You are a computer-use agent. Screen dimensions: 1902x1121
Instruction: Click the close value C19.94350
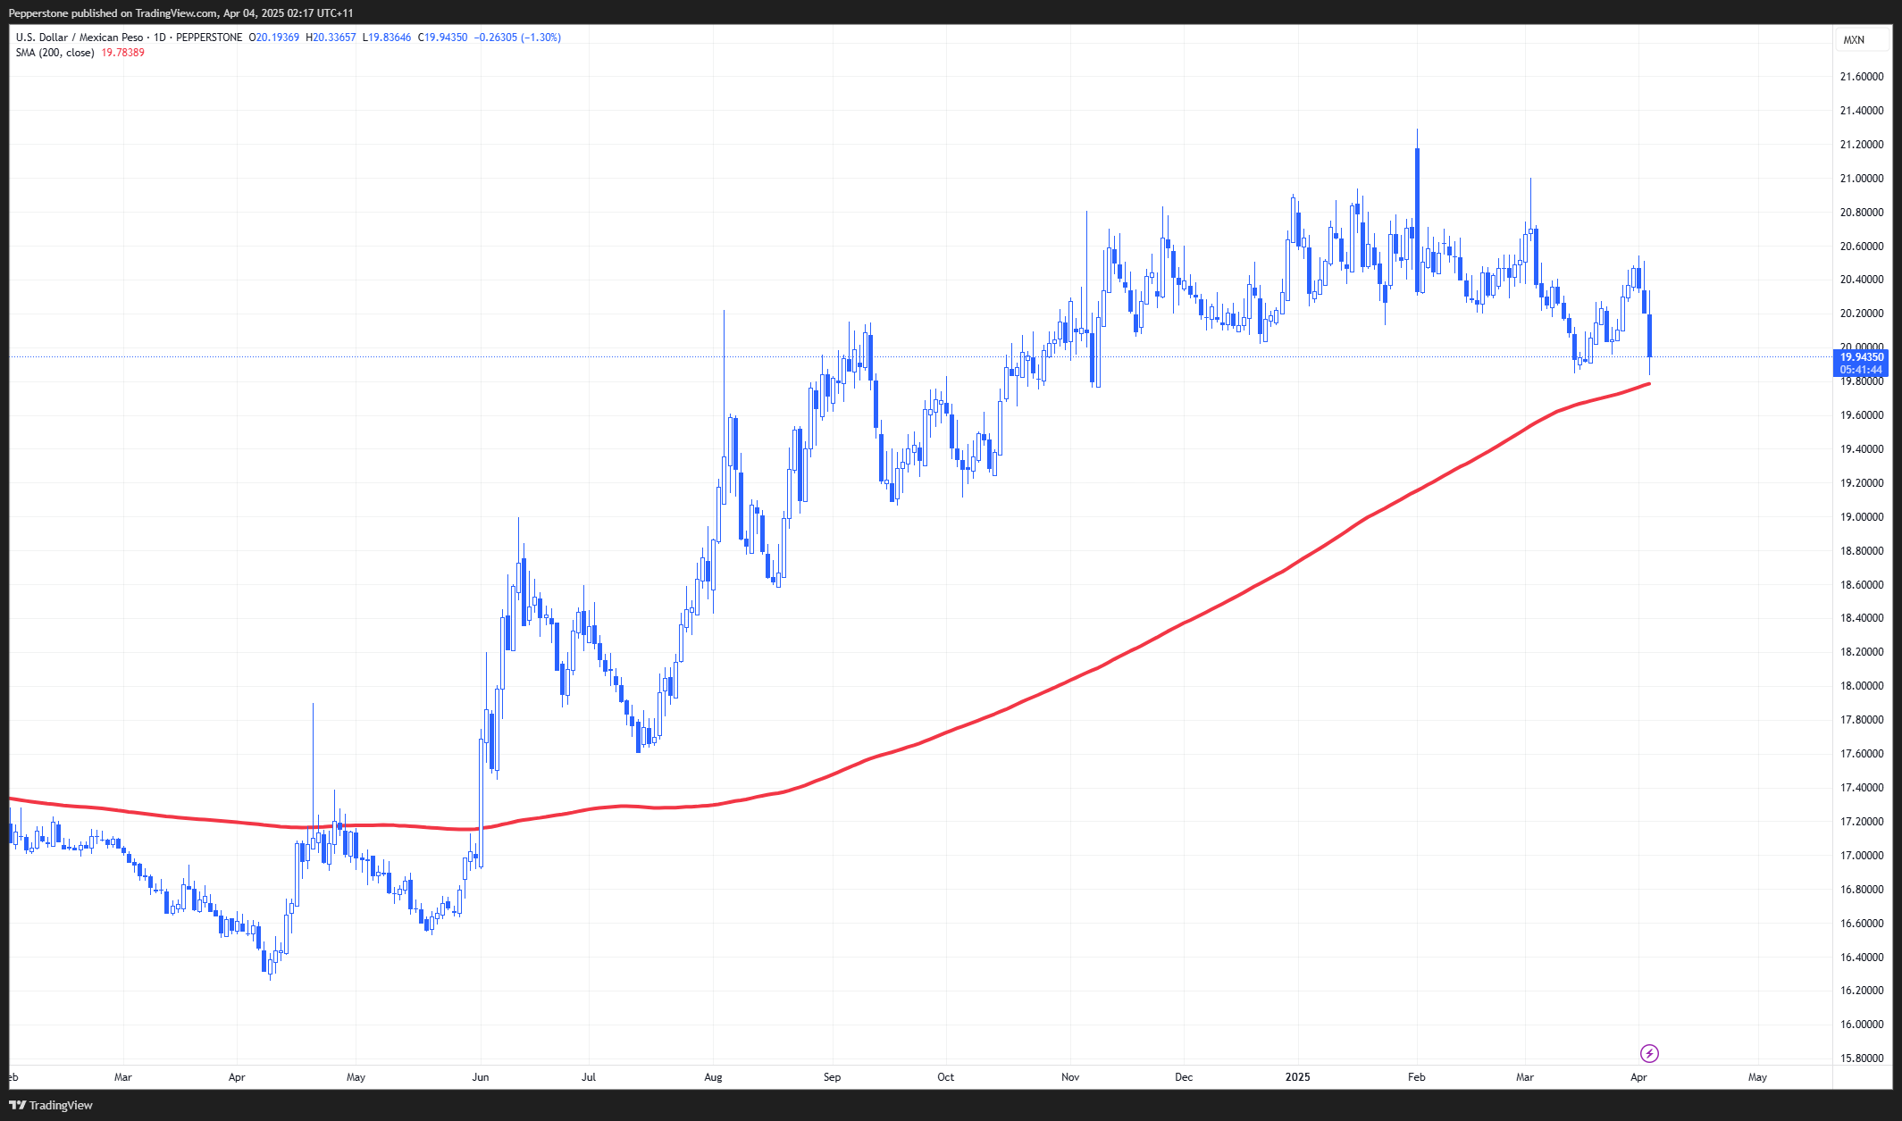click(x=442, y=38)
